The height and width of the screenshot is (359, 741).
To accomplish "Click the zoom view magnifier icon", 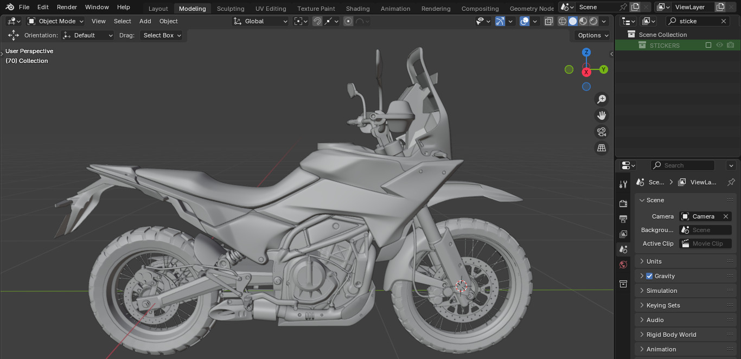I will tap(602, 99).
